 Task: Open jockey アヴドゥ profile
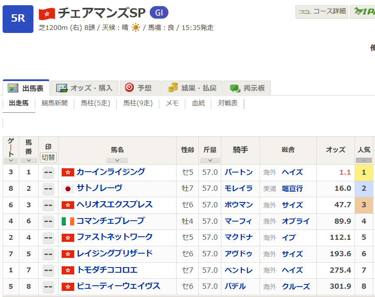pos(238,254)
